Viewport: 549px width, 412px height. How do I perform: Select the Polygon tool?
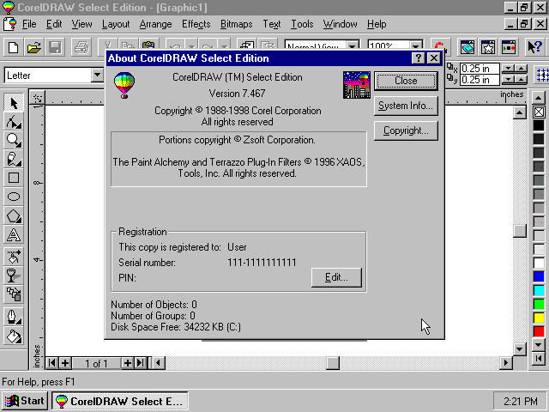(14, 215)
